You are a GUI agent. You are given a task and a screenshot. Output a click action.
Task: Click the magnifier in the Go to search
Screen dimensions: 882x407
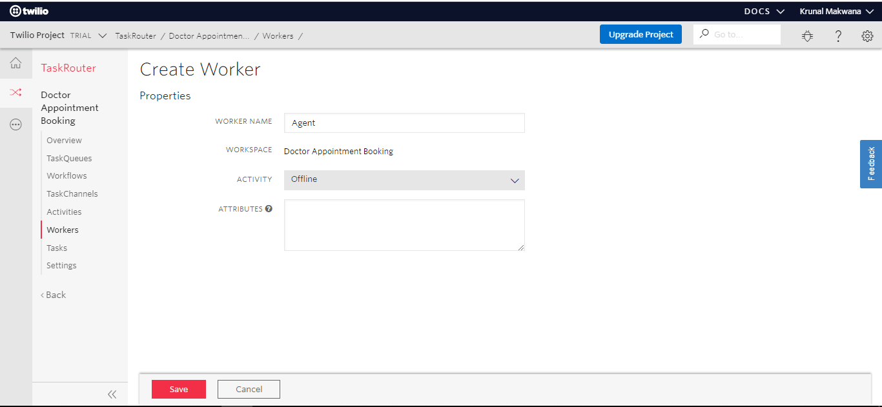(703, 34)
